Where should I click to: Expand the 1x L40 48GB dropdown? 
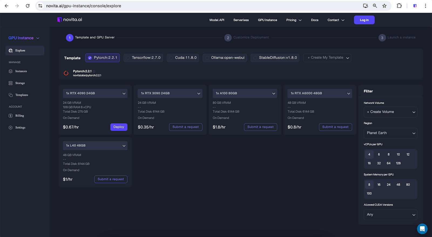[95, 146]
